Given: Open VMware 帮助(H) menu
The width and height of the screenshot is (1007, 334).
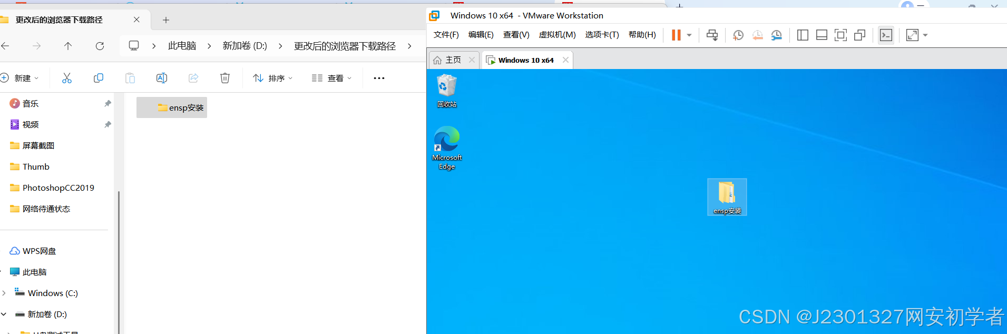Looking at the screenshot, I should click(642, 35).
